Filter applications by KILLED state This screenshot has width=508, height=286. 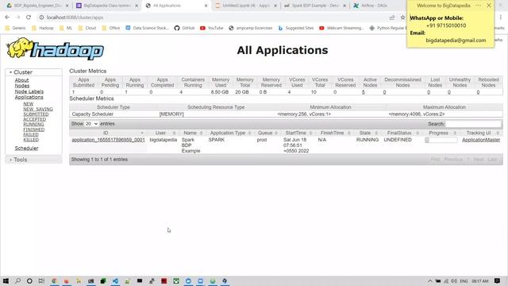pos(31,140)
